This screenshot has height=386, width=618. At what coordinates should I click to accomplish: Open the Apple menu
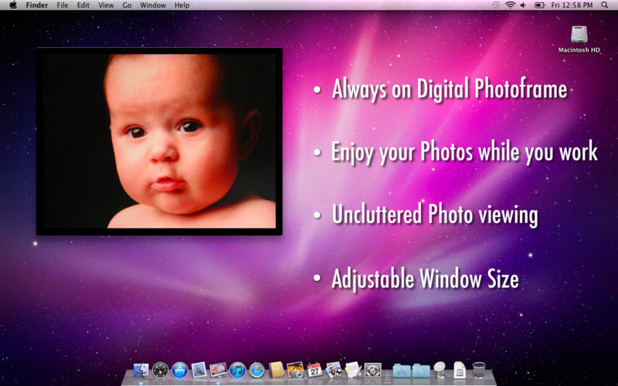(x=13, y=5)
